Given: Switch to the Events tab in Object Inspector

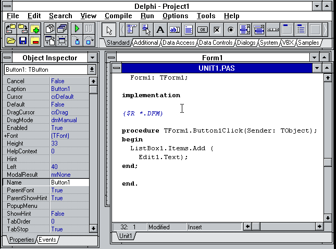Looking at the screenshot, I should (47, 240).
